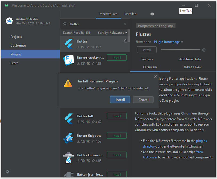Screen dimensions: 217x179
Task: Click the plugin list scrollbar
Action: [x=129, y=36]
